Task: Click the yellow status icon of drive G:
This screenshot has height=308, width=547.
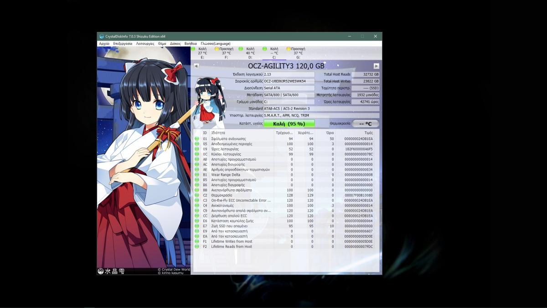Action: click(288, 49)
